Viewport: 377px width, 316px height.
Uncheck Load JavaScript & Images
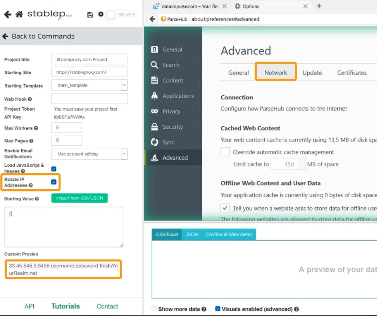pyautogui.click(x=54, y=169)
